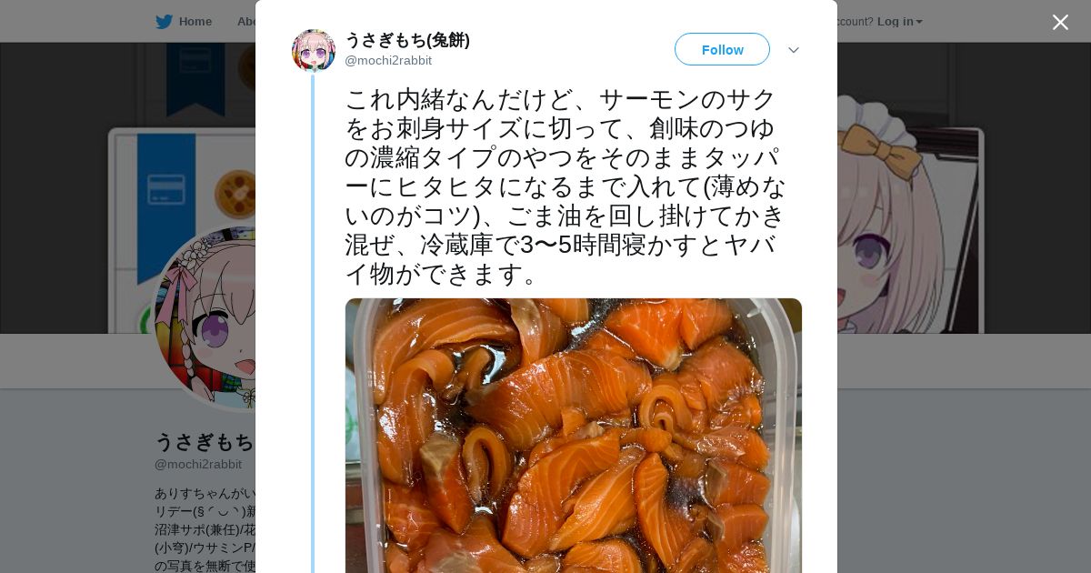1091x573 pixels.
Task: Click the waffle illustration in header banner
Action: pos(235,193)
